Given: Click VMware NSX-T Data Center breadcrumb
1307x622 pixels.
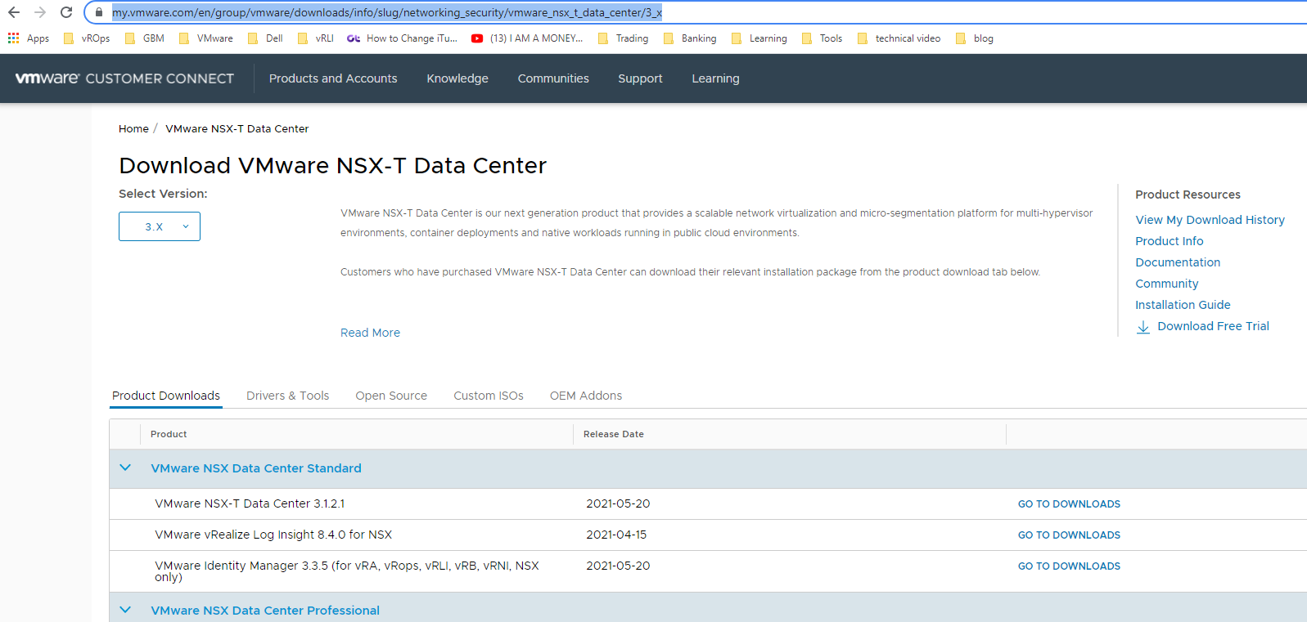Looking at the screenshot, I should tap(237, 128).
